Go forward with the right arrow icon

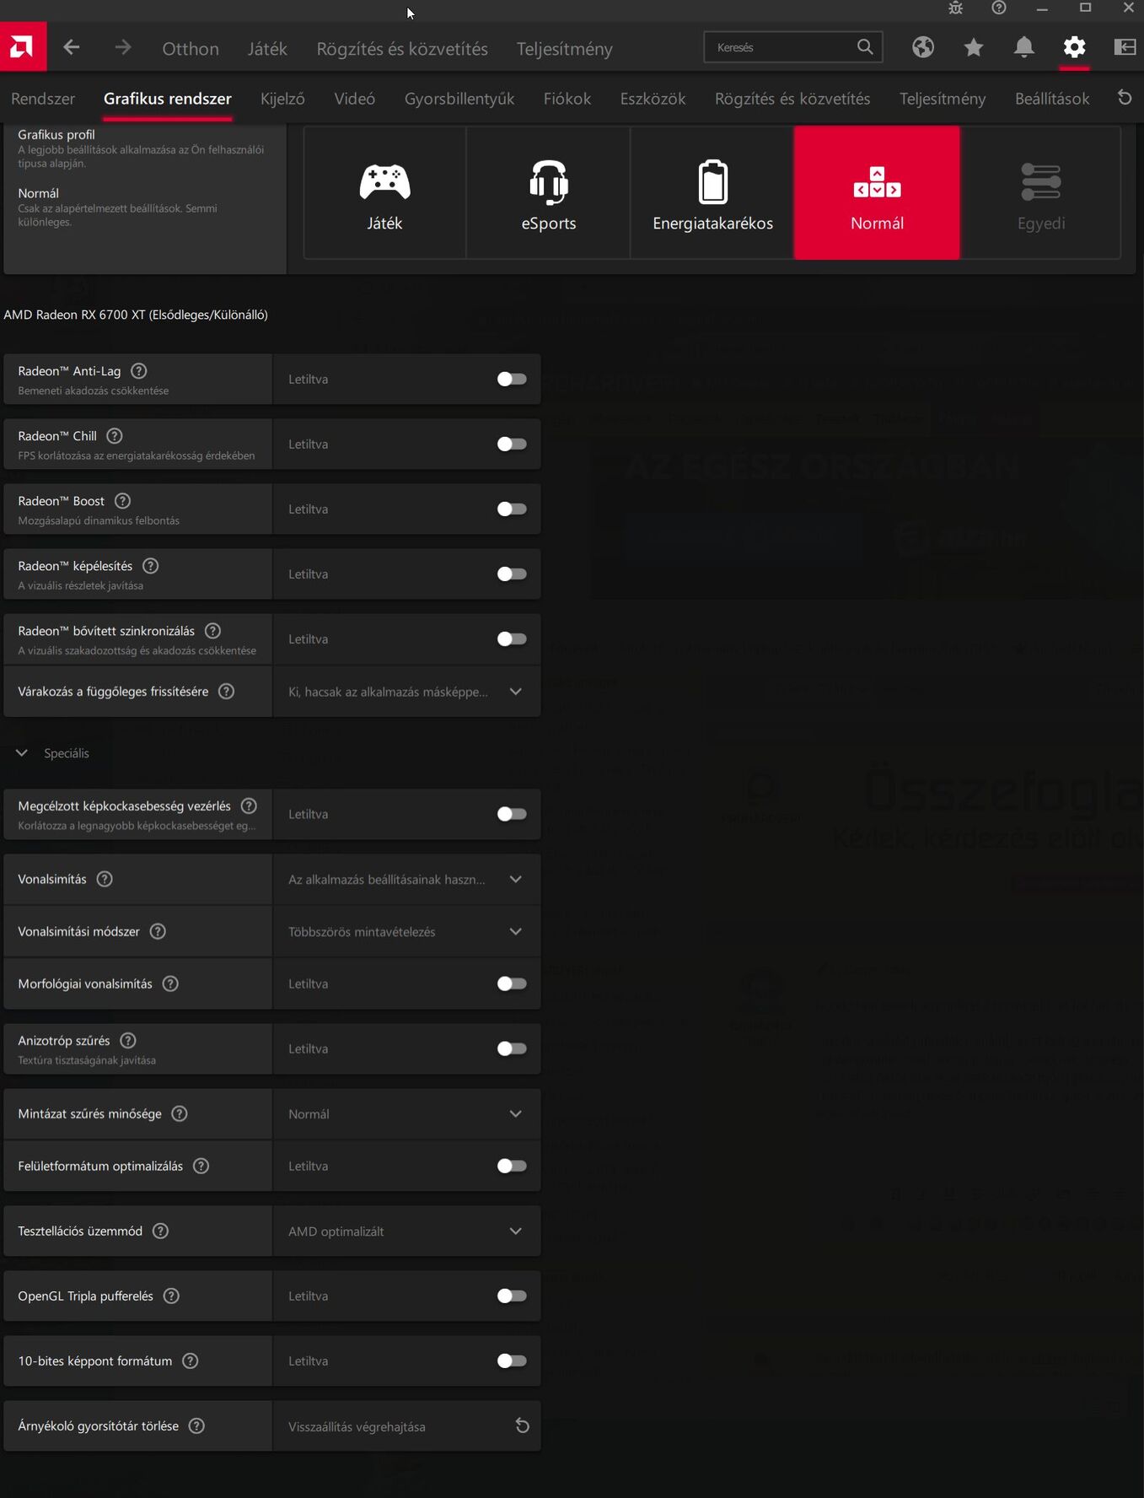[x=123, y=47]
